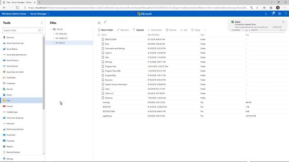Select the BOOTSECT.BAK file row
This screenshot has height=162, width=289.
[191, 111]
